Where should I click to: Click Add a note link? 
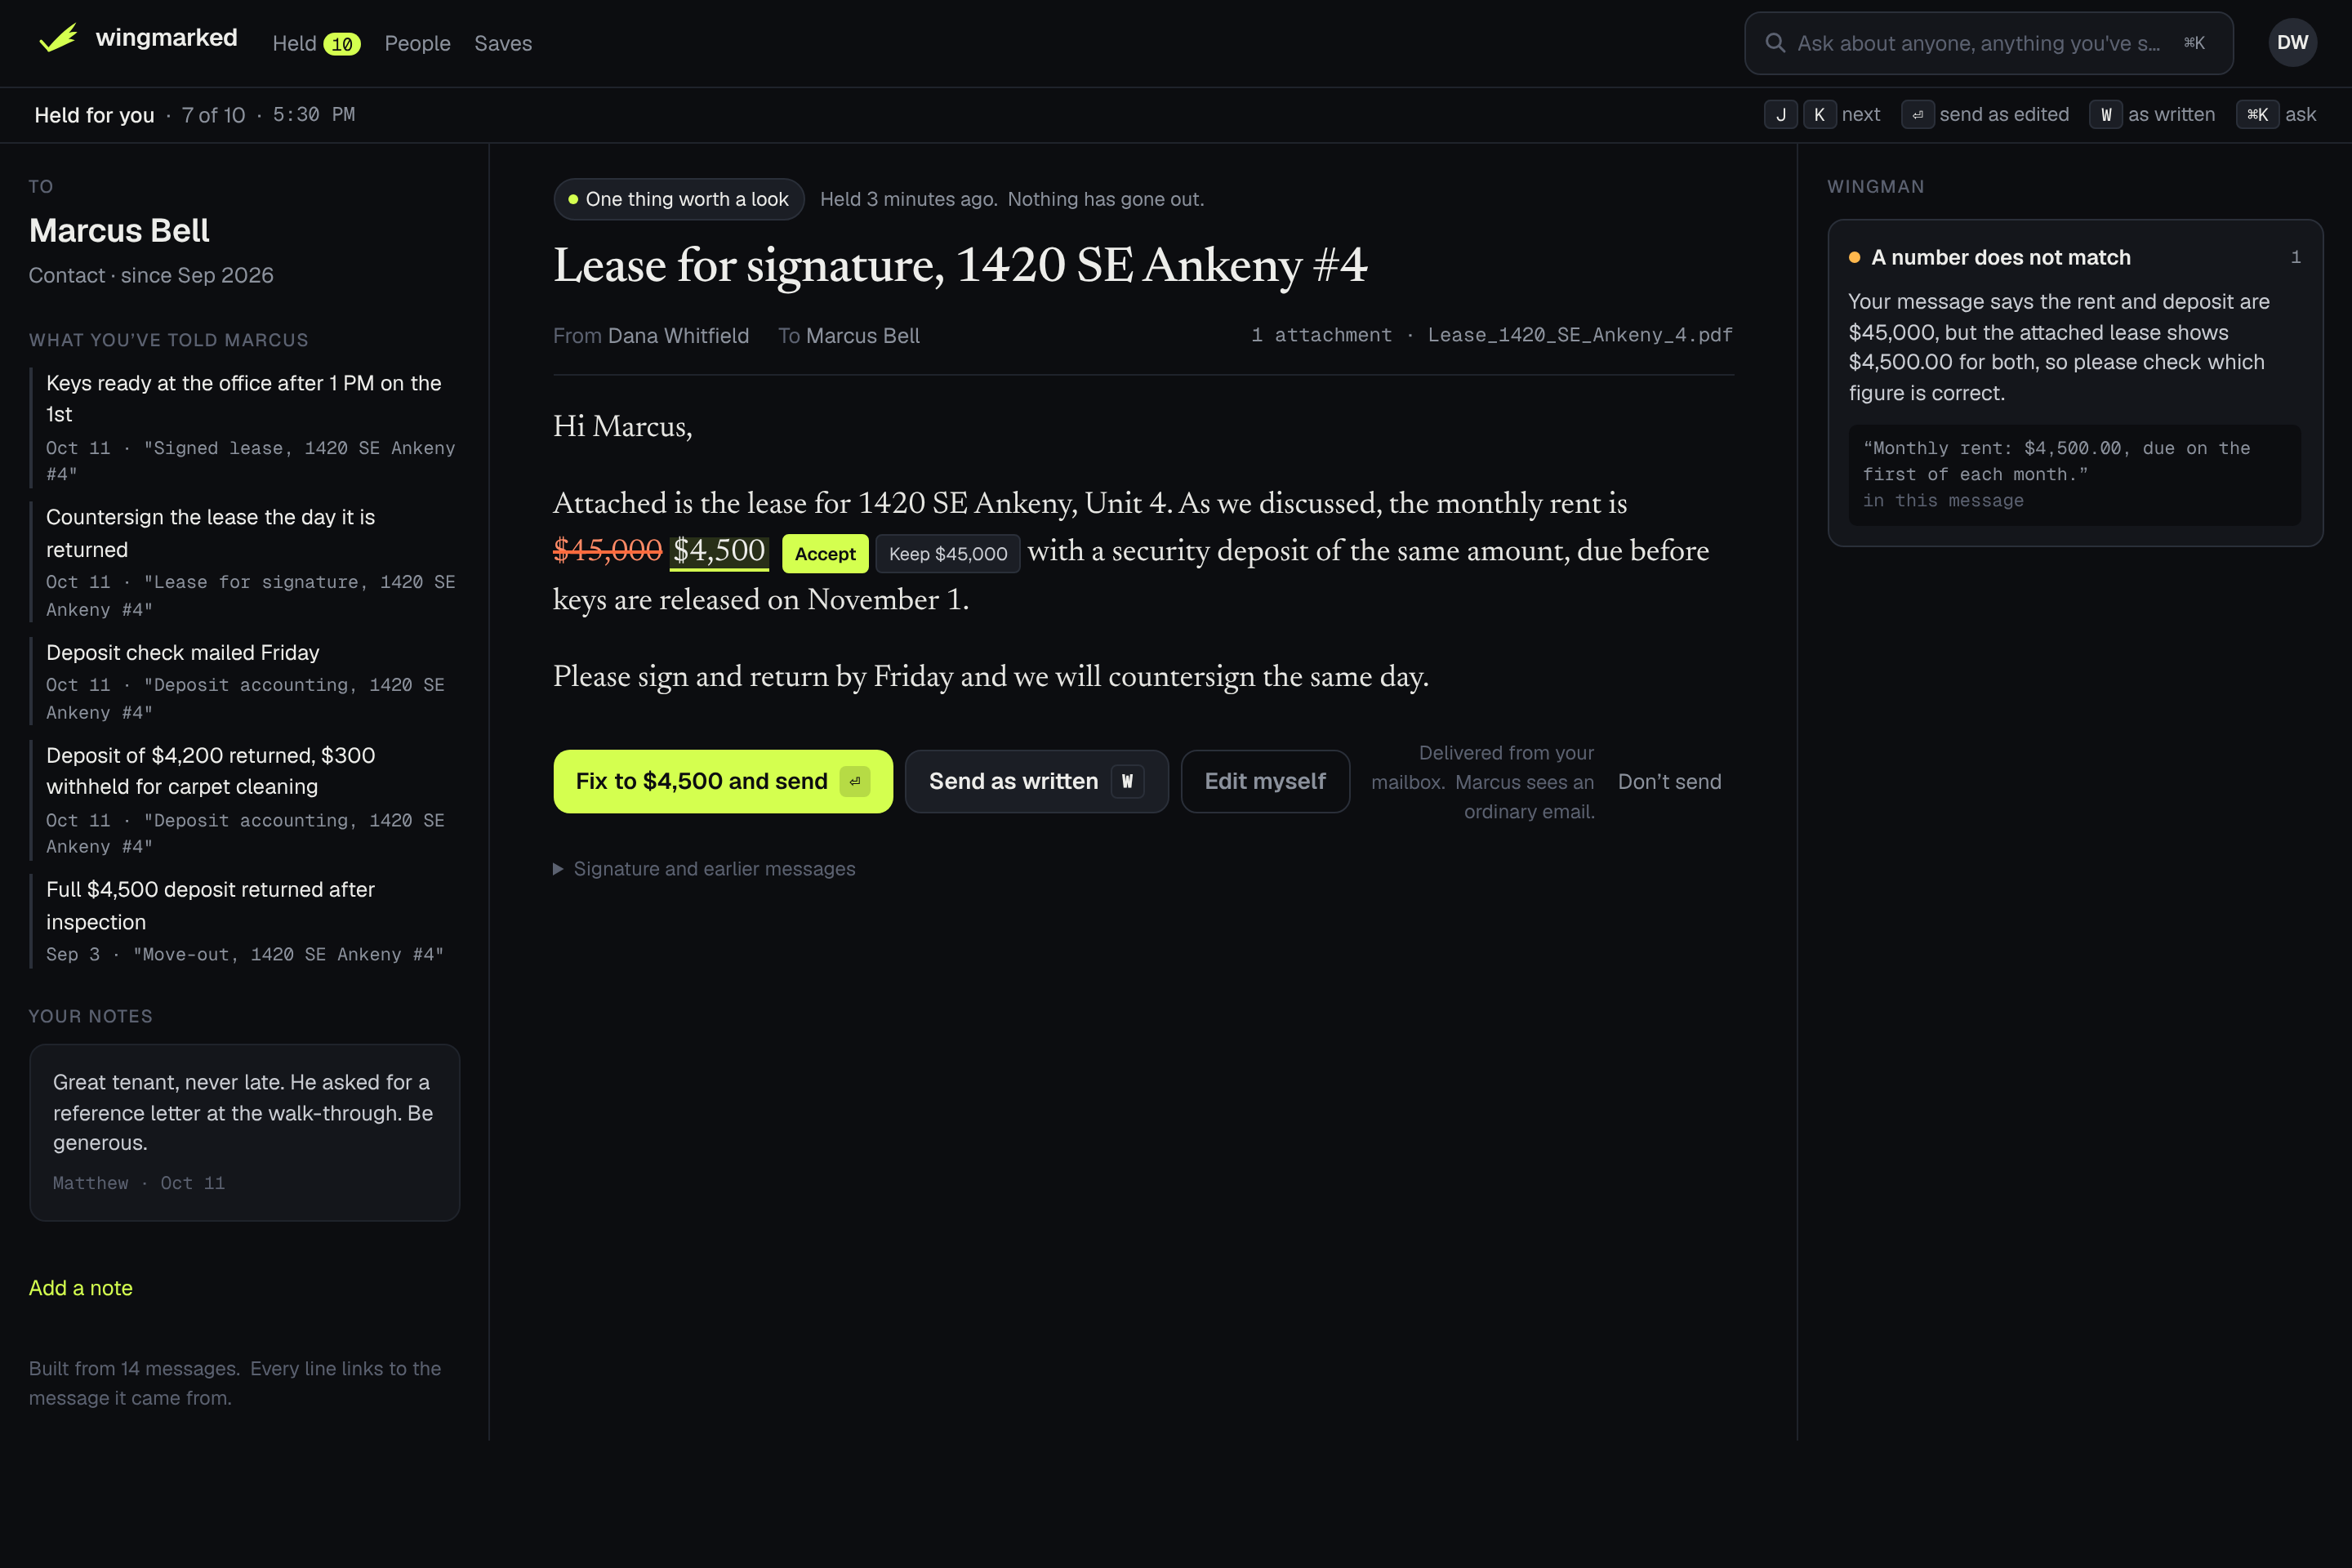click(x=80, y=1288)
